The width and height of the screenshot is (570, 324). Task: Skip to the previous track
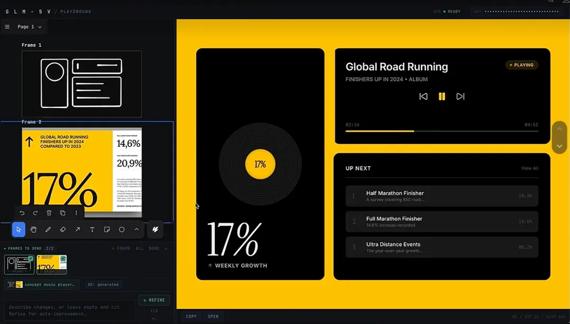coord(423,96)
